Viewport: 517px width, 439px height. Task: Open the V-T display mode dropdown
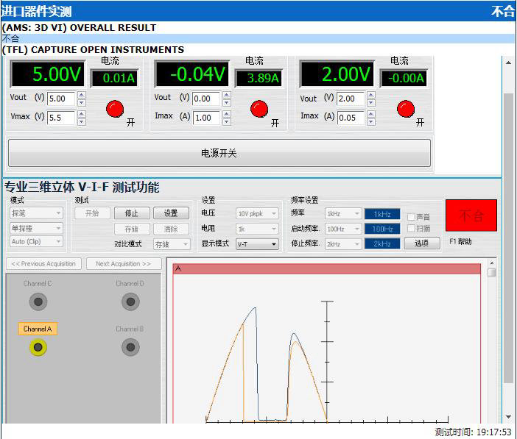pos(257,244)
